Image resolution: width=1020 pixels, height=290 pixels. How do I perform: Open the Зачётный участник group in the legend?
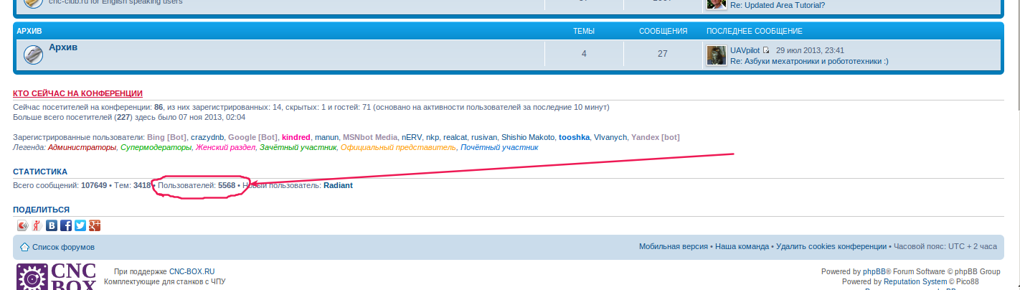[298, 148]
